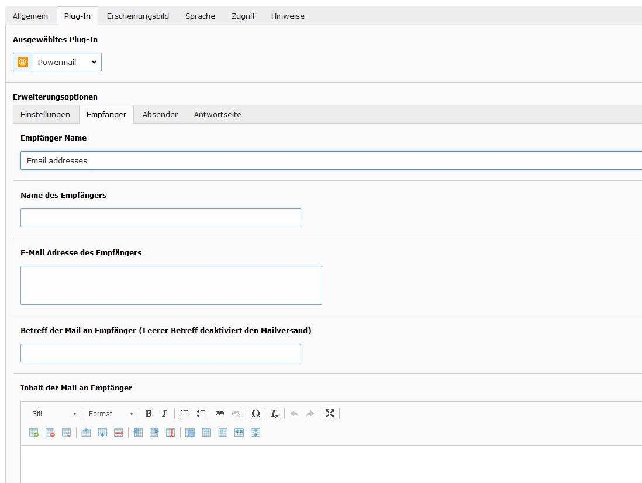Click the insert link icon
This screenshot has height=483, width=642.
click(220, 413)
